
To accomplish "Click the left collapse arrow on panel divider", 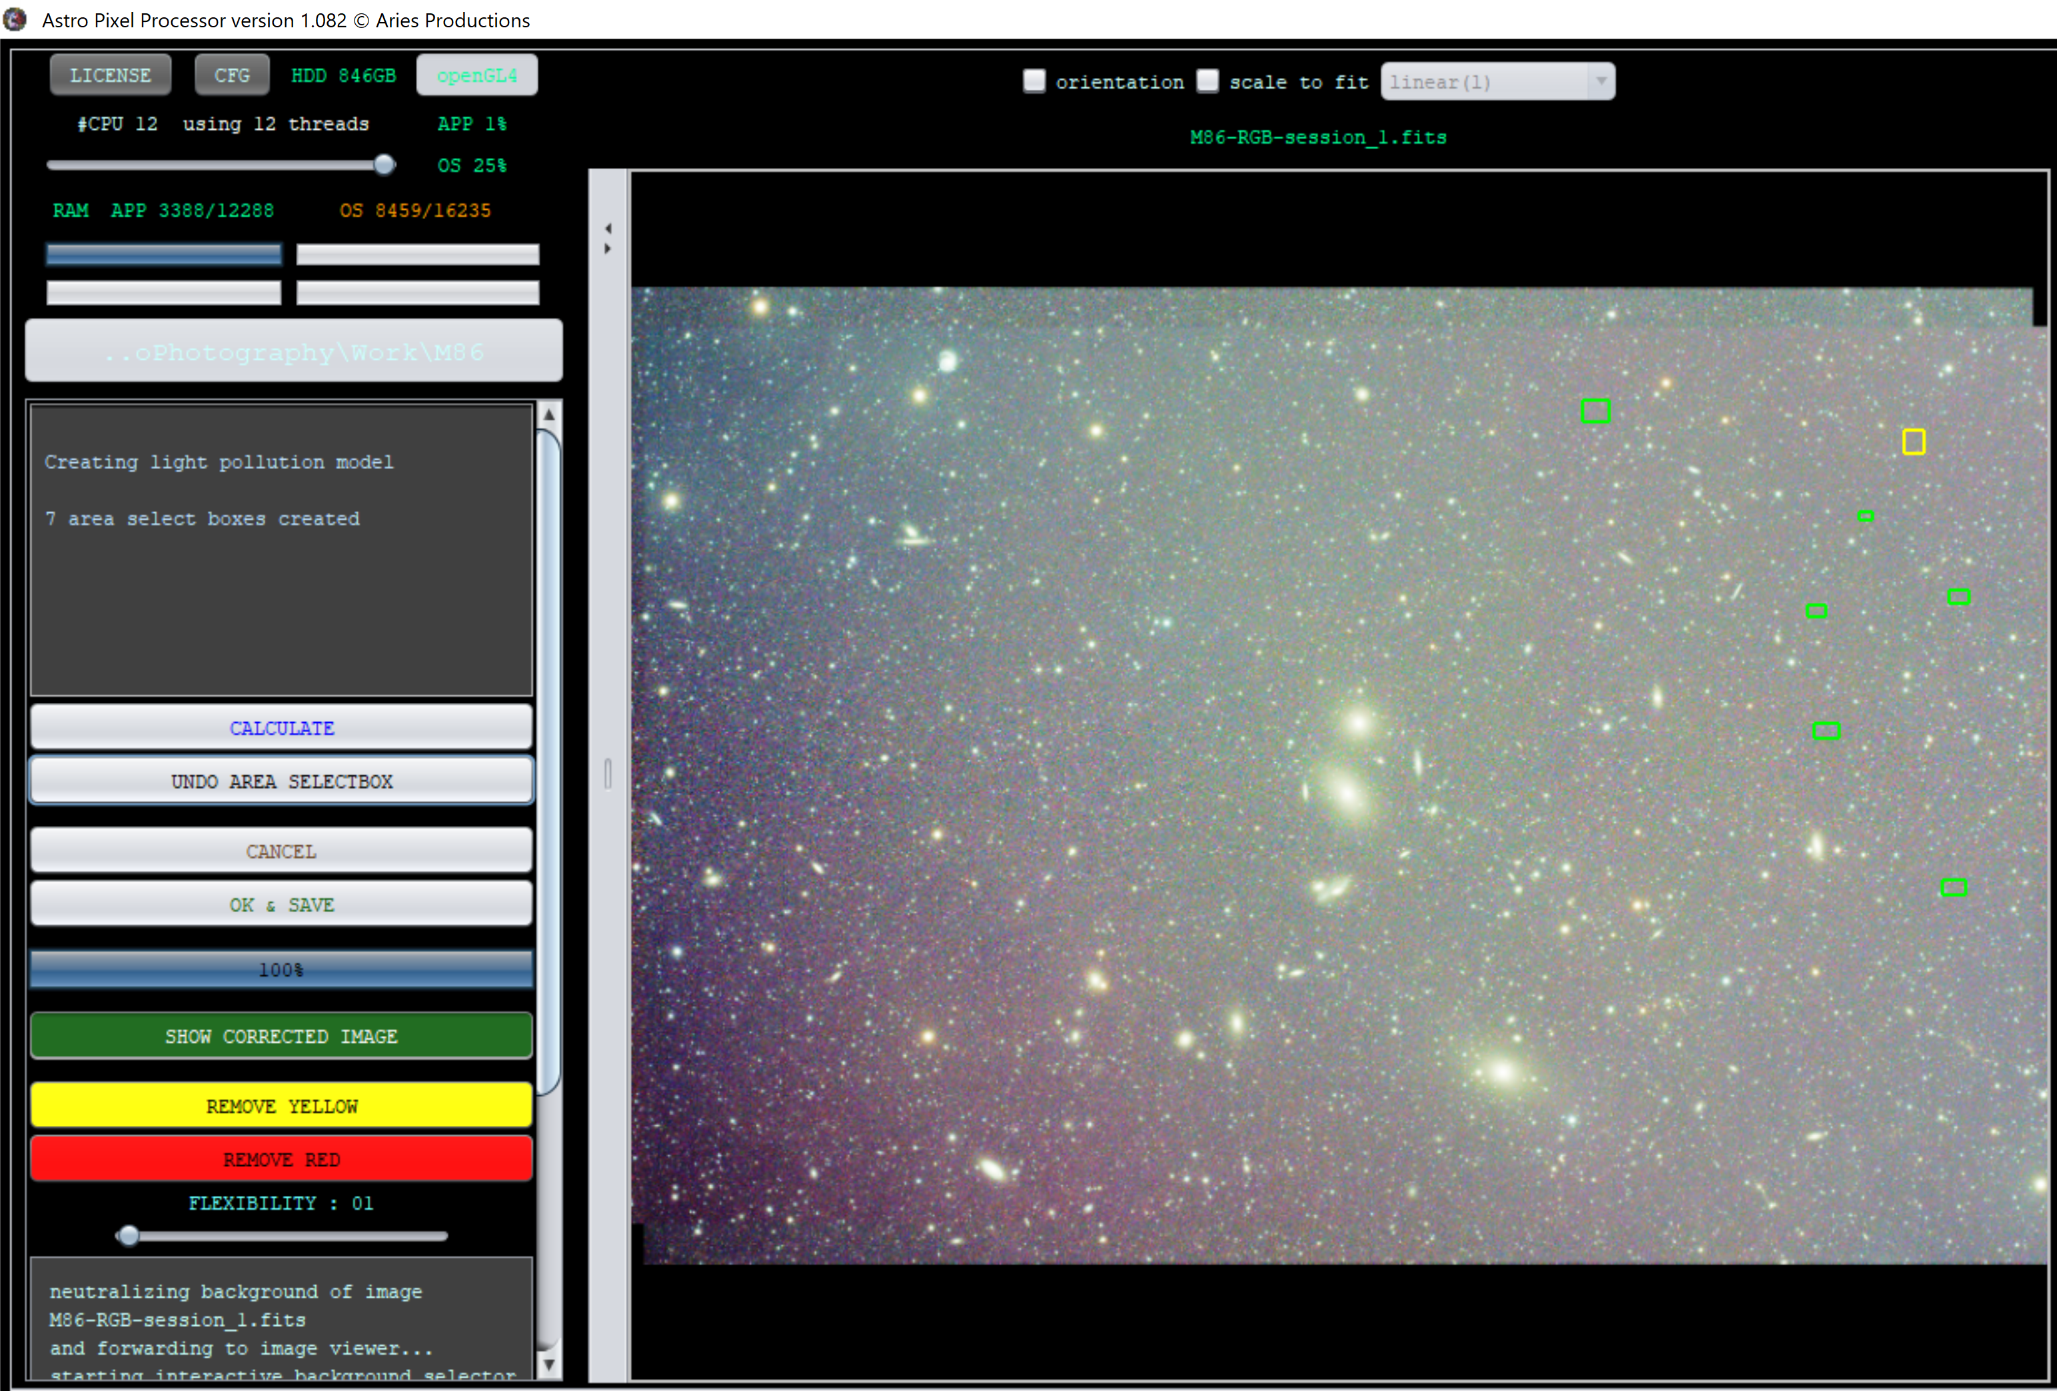I will coord(608,229).
